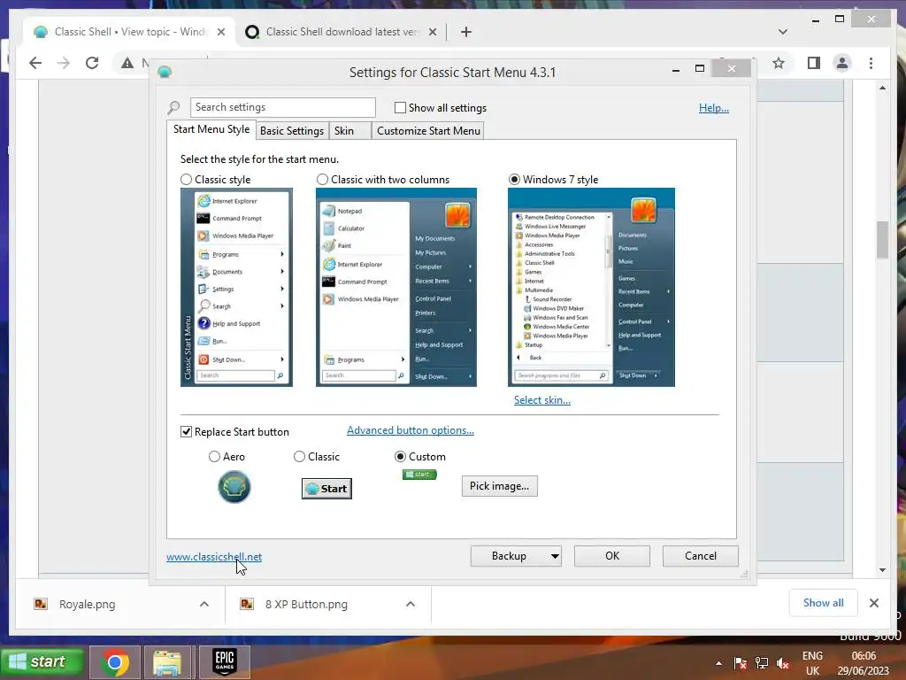Image resolution: width=906 pixels, height=680 pixels.
Task: Choose the Classic start button radio
Action: click(x=299, y=457)
